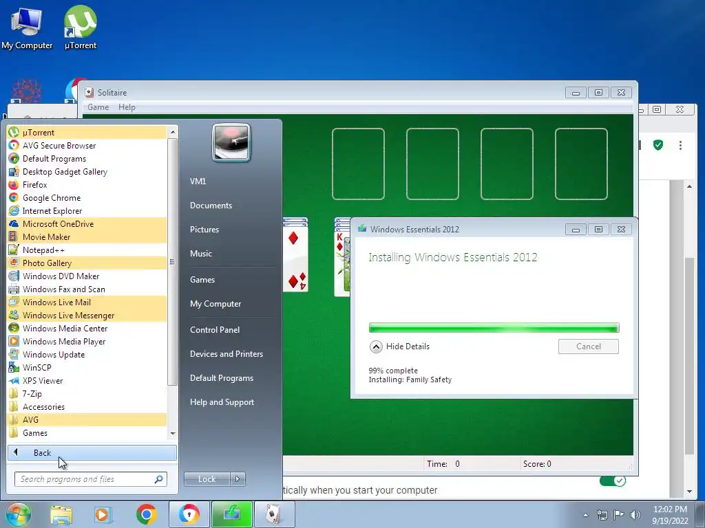Open Pictures from the Start menu
The height and width of the screenshot is (528, 705).
coord(204,230)
